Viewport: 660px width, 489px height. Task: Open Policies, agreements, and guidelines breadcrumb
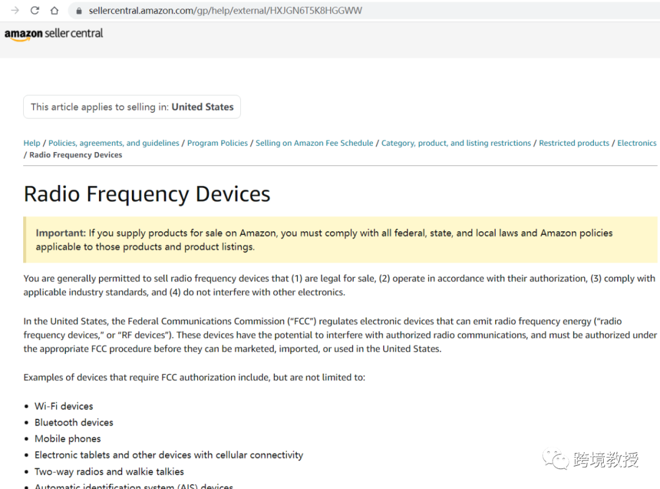[x=114, y=143]
